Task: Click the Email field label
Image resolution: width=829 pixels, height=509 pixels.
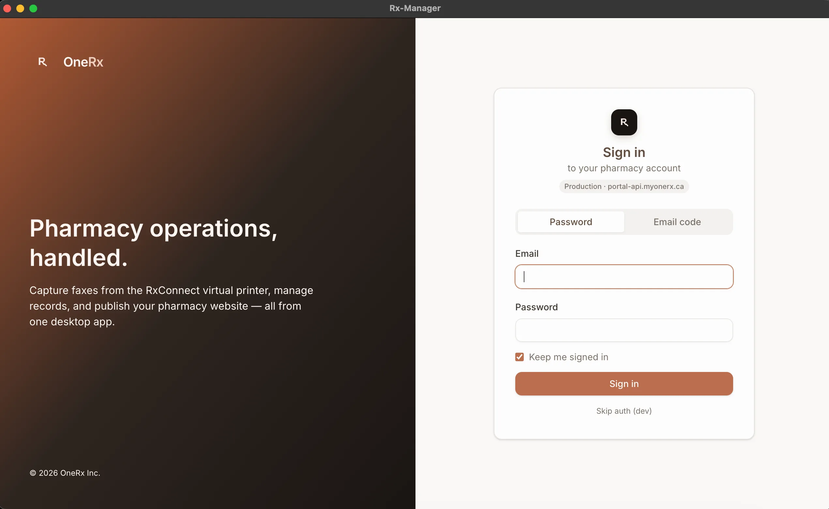Action: tap(527, 254)
